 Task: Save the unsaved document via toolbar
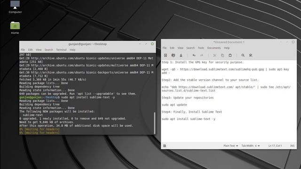click(x=181, y=55)
